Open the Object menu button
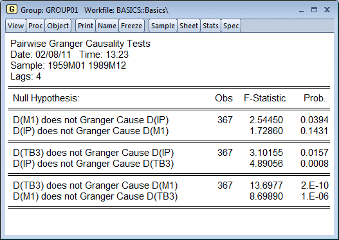Image resolution: width=339 pixels, height=240 pixels. (58, 26)
